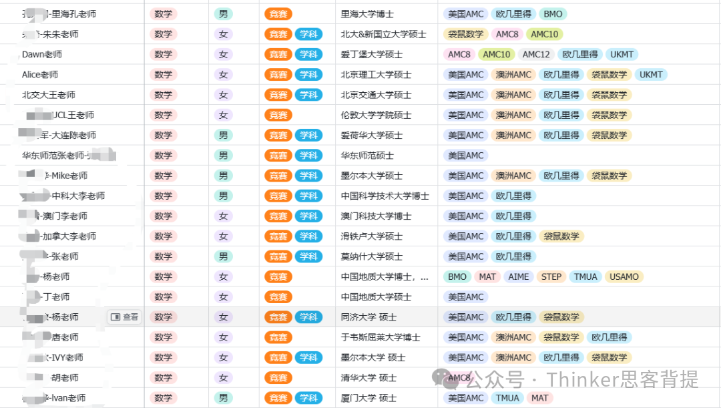The image size is (721, 408).
Task: Select the AMC10 tag in 朱朱老师 row
Action: click(x=545, y=35)
